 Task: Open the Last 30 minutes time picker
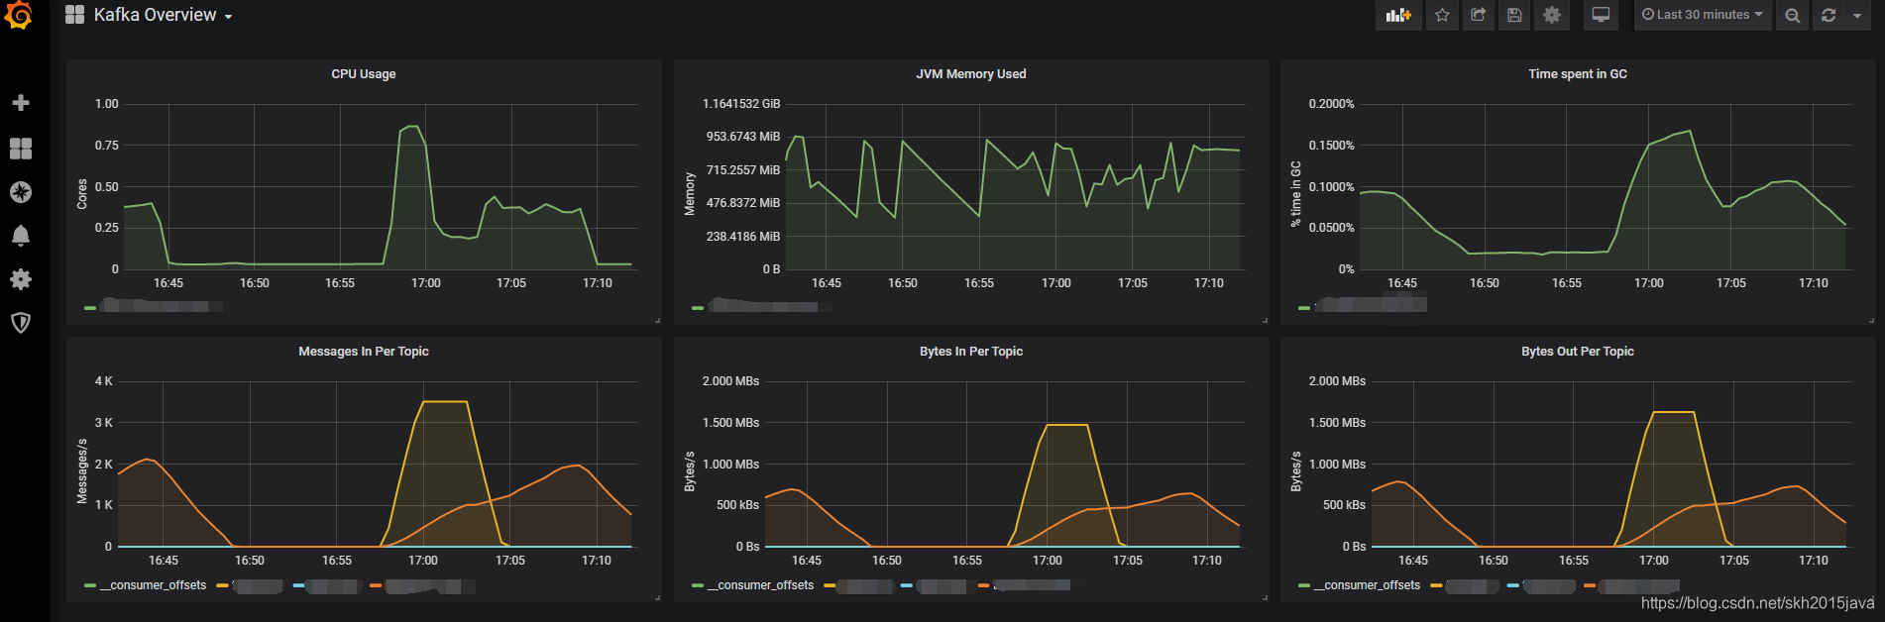1703,15
